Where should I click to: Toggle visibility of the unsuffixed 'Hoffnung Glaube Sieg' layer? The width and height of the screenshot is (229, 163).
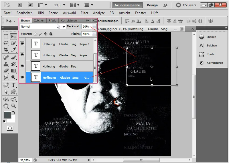tap(22, 66)
